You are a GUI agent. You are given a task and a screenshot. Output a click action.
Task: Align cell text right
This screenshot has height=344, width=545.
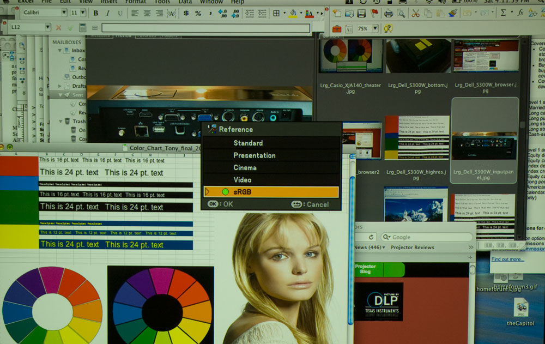159,13
